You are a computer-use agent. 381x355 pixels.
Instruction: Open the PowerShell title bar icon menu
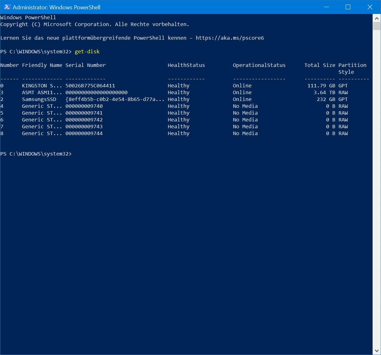pos(7,7)
